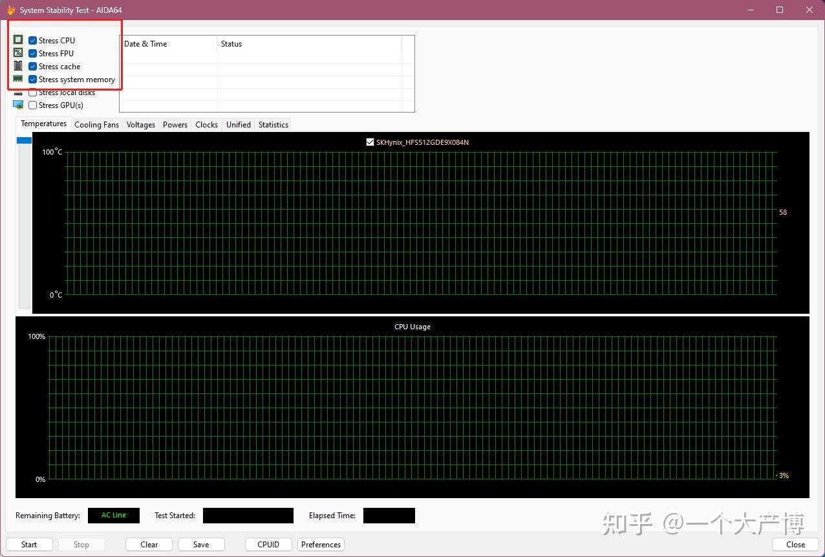The image size is (825, 557).
Task: Switch to Cooling Fans tab
Action: click(x=96, y=125)
